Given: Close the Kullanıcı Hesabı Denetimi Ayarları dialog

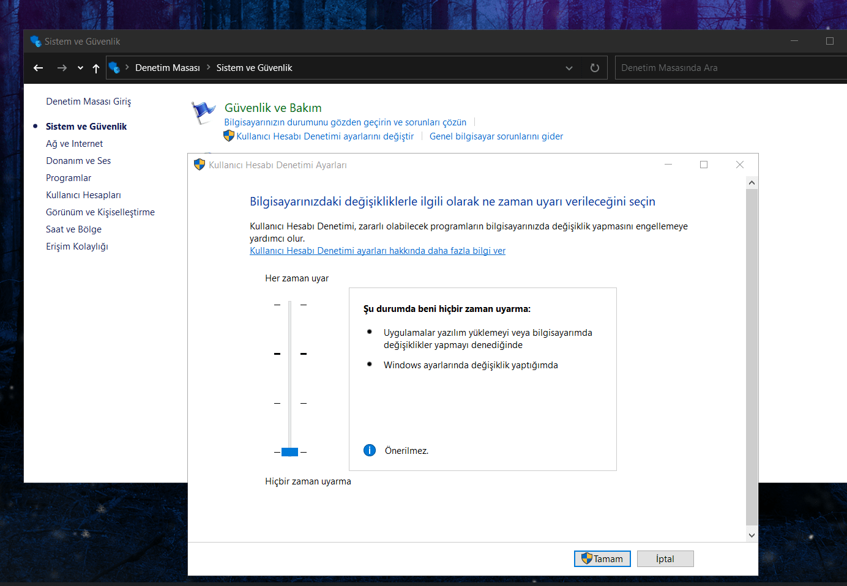Looking at the screenshot, I should (740, 165).
